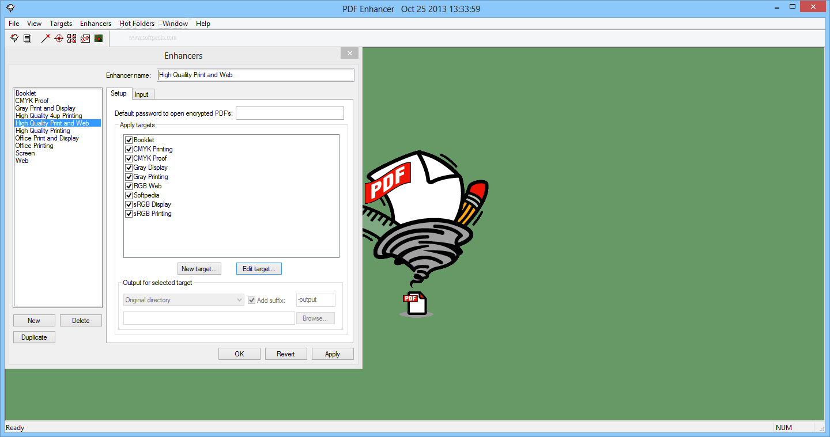Click the default password input field
The image size is (830, 437).
click(290, 113)
